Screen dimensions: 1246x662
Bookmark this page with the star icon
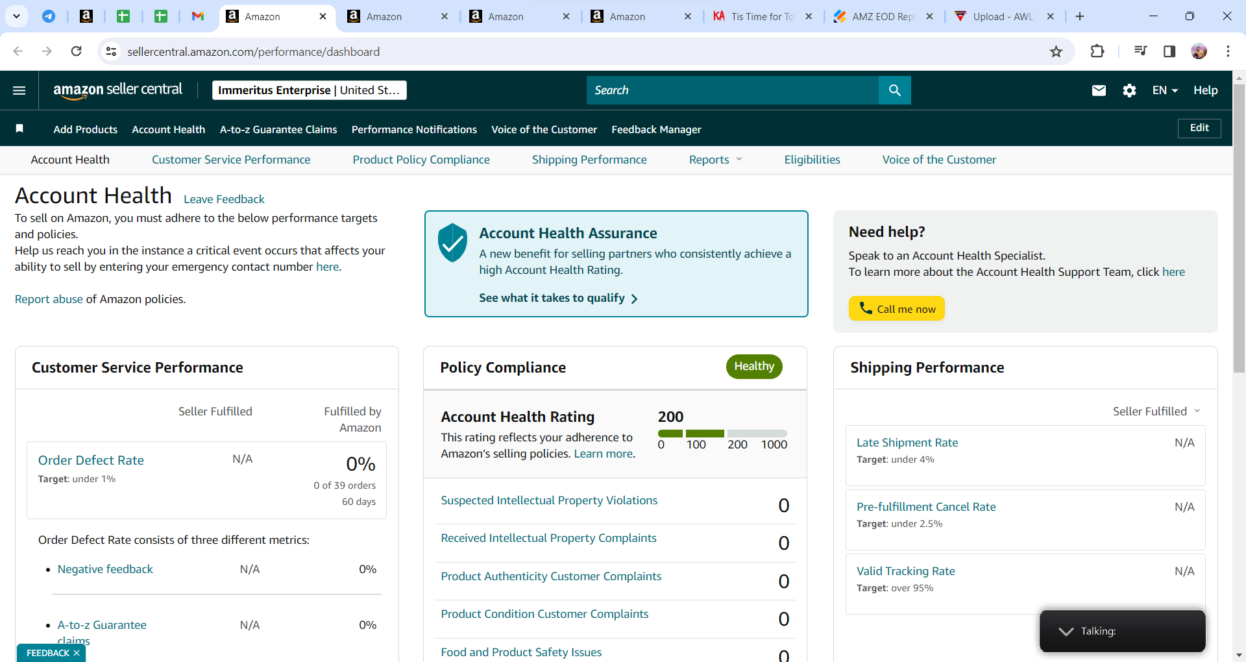tap(1057, 51)
